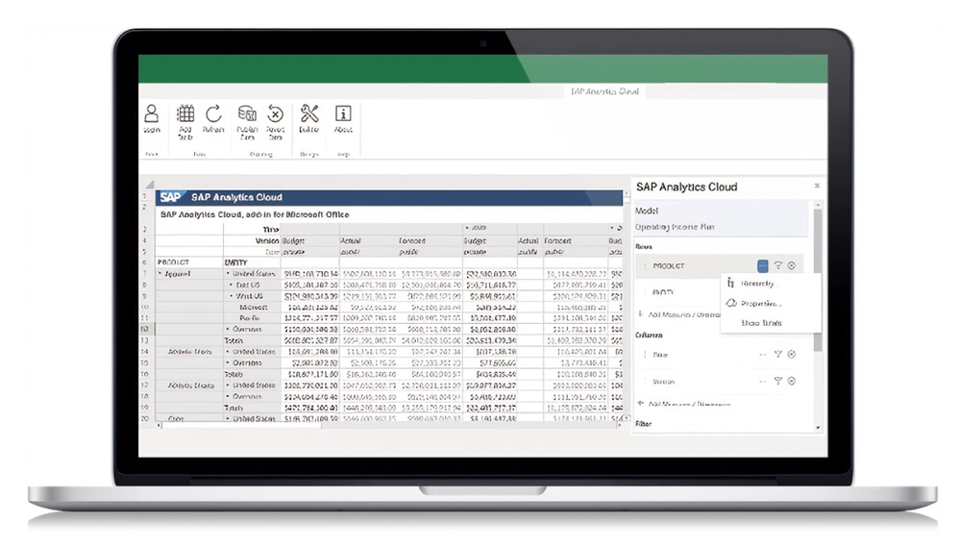Click the sheet horizontal scrollbar left arrow
960x548 pixels.
click(160, 425)
